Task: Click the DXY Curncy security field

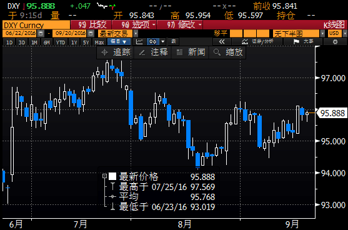Action: pos(36,24)
